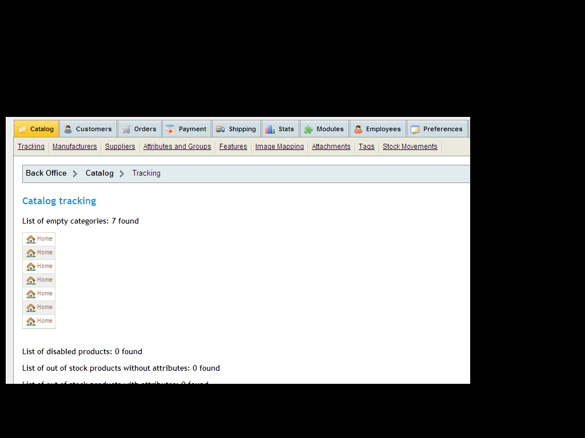Click the Preferences tab pencil icon

pyautogui.click(x=415, y=129)
